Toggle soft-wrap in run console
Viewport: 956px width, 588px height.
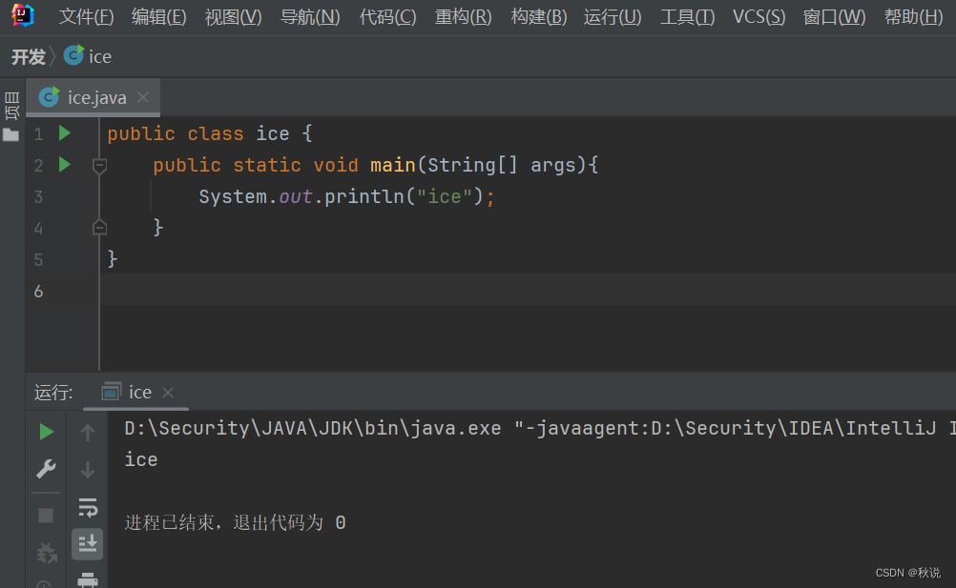coord(88,508)
